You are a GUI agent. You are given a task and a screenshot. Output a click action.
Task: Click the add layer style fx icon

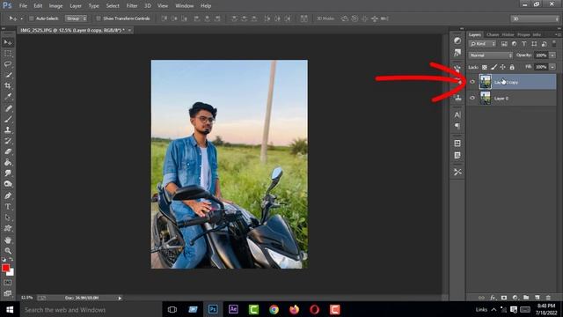pos(493,298)
